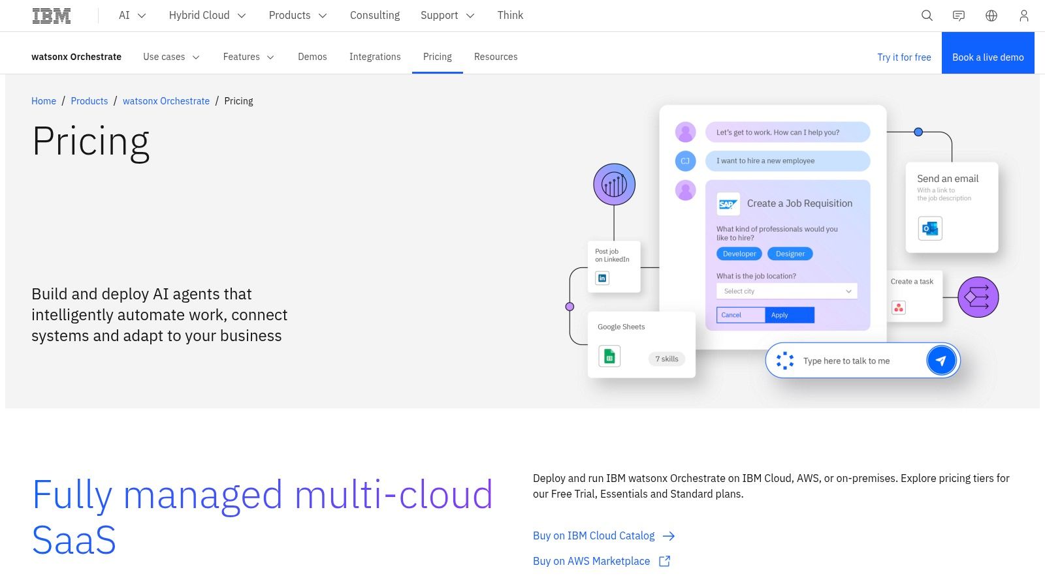This screenshot has width=1045, height=587.
Task: Select the Designer option chip
Action: coord(790,254)
